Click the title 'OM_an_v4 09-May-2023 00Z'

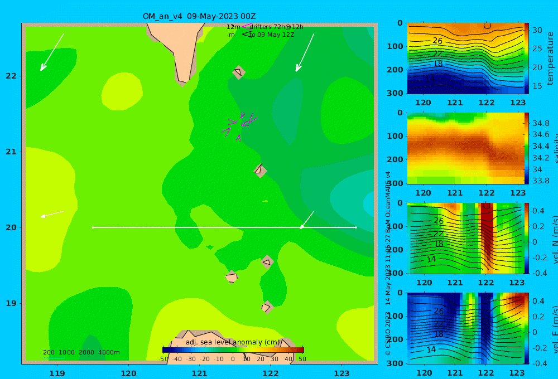click(x=199, y=16)
